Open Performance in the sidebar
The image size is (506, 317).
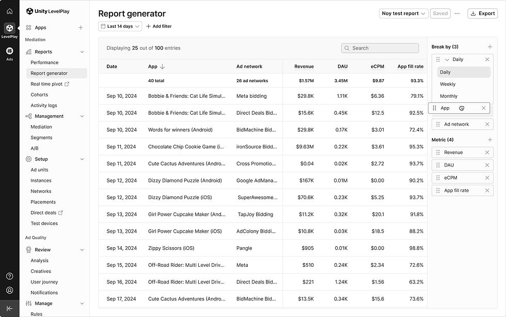[44, 63]
